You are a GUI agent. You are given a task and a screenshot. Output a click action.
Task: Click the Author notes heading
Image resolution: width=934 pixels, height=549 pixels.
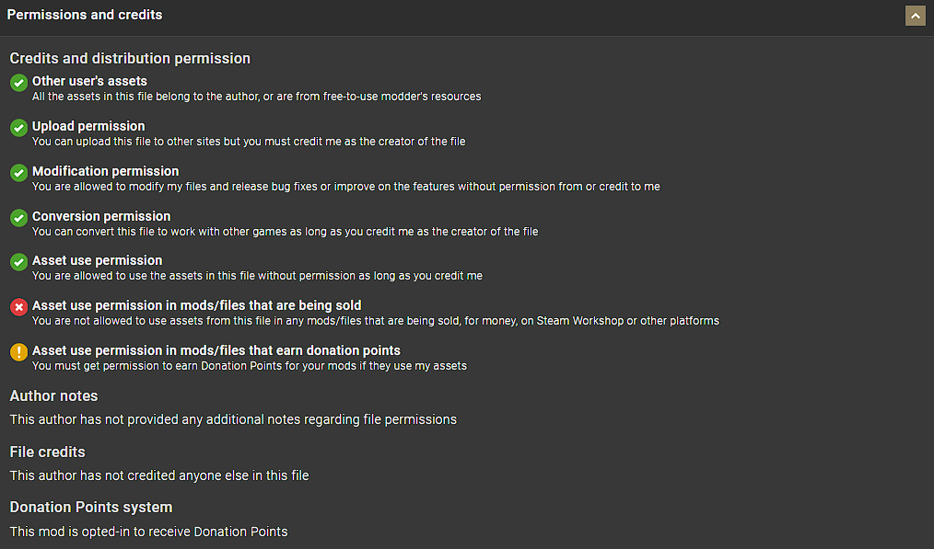53,395
